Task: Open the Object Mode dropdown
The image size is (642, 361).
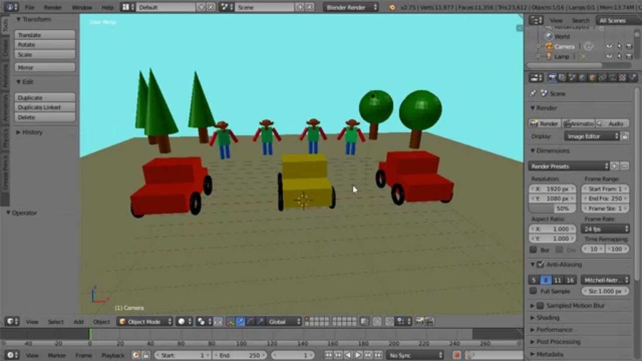Action: pyautogui.click(x=145, y=322)
